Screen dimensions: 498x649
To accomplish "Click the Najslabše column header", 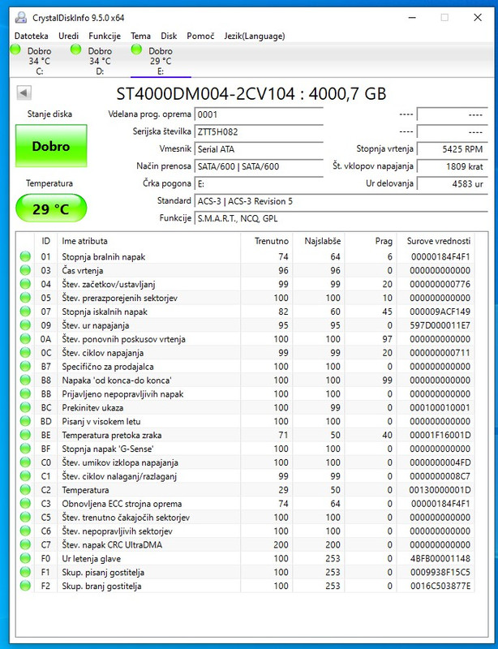I will click(320, 241).
